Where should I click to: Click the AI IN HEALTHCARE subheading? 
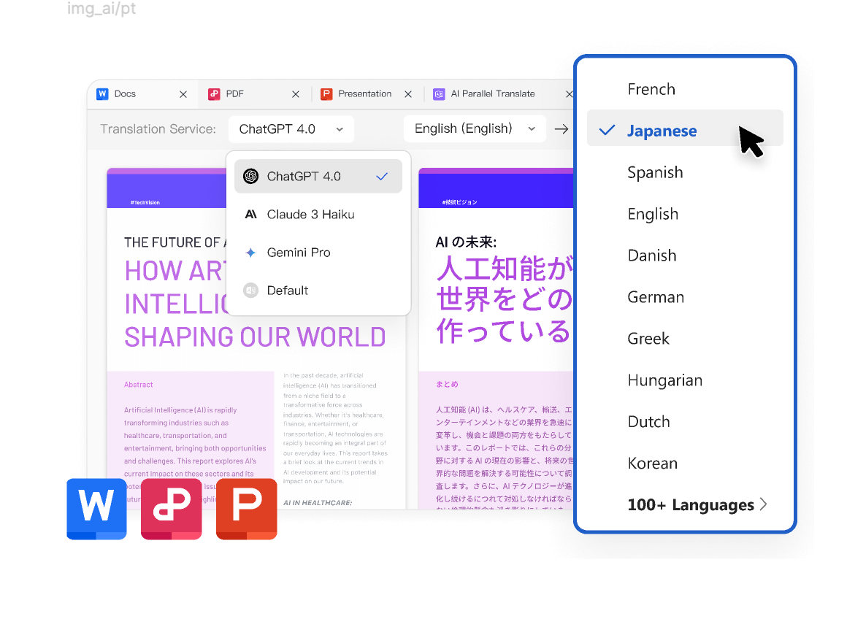point(318,503)
